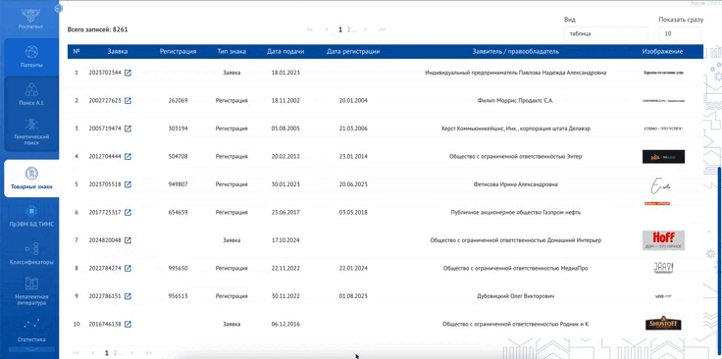Screen dimensions: 722x359
Task: Select the Товарные знаки tab
Action: [x=31, y=179]
